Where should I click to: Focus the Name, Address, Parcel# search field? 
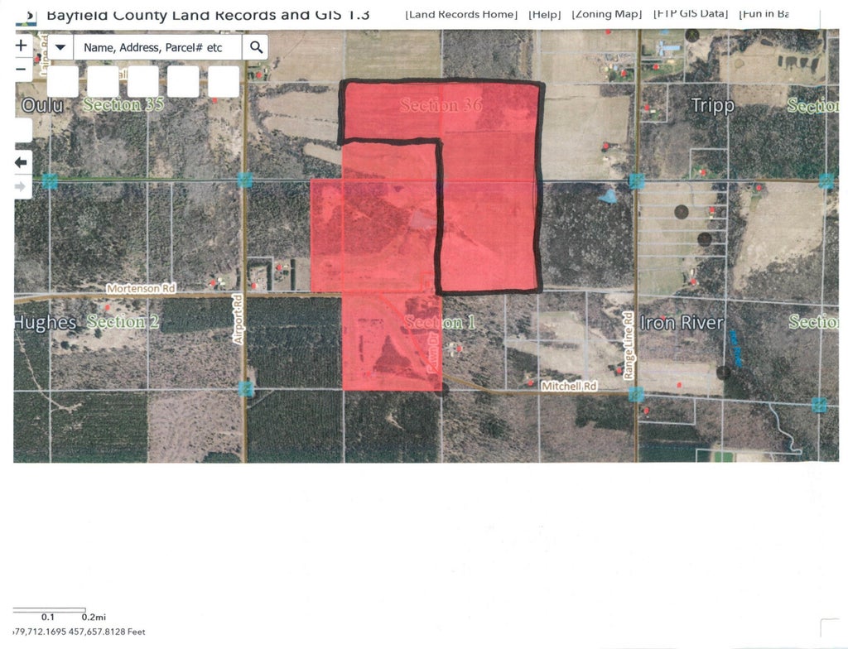coord(157,47)
